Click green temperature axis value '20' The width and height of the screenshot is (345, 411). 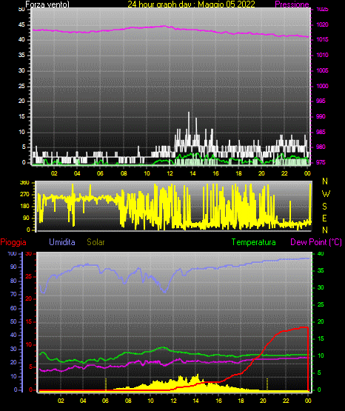point(321,321)
